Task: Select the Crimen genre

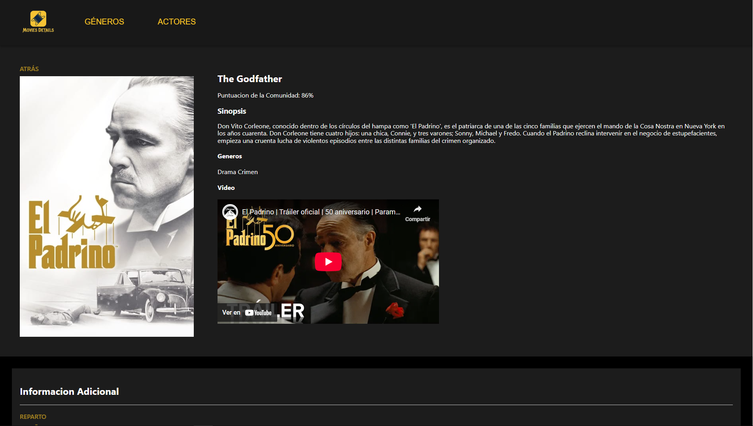Action: click(x=248, y=172)
